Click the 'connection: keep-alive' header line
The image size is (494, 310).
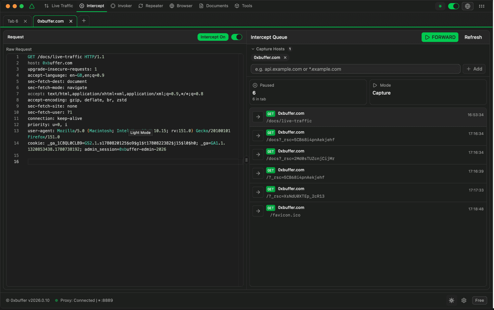tap(55, 119)
